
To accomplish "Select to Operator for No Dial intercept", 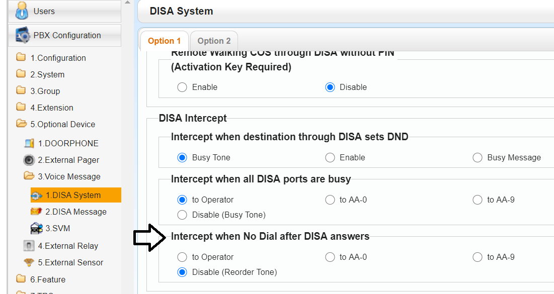I will coord(182,257).
